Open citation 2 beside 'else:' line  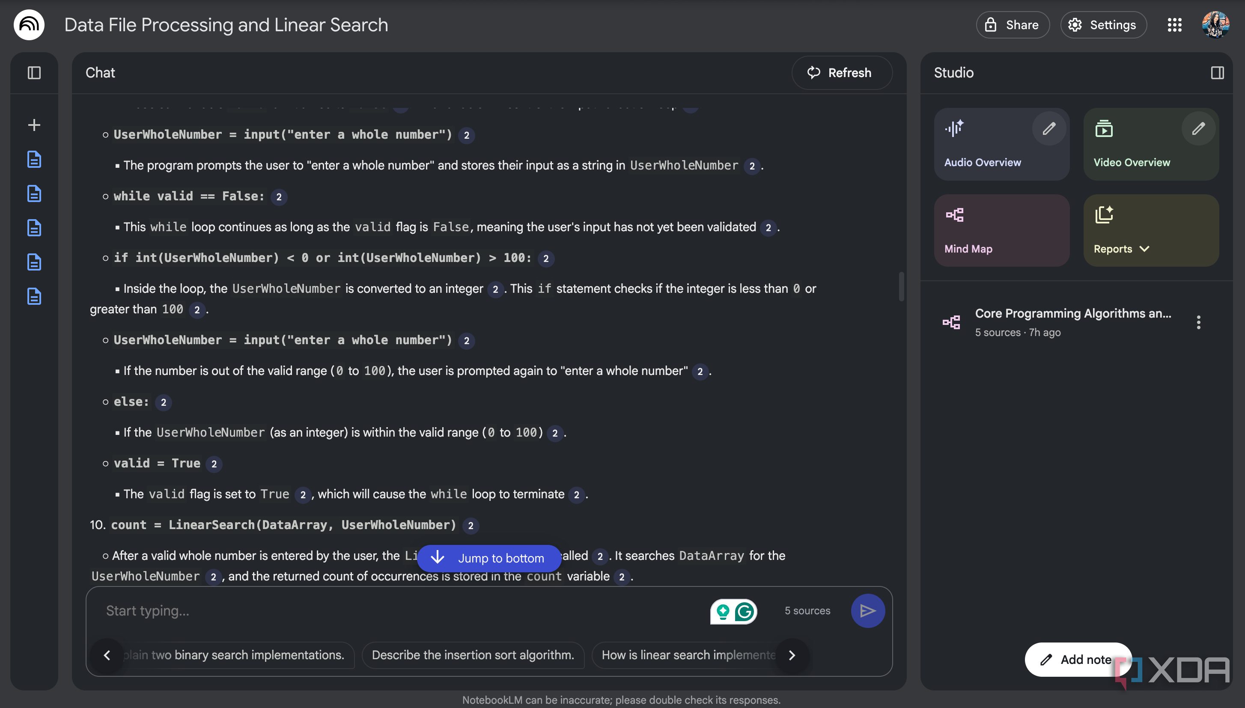point(164,403)
